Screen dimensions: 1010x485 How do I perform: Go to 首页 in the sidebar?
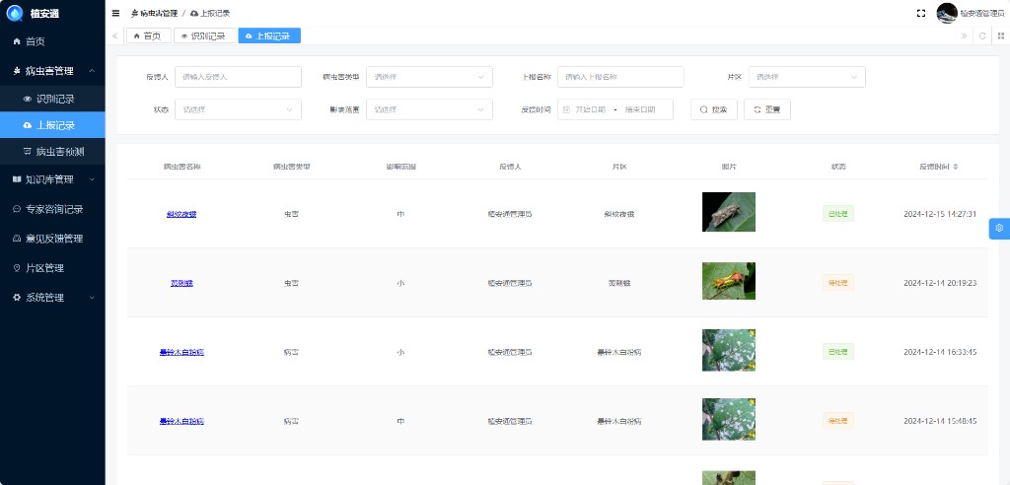52,41
